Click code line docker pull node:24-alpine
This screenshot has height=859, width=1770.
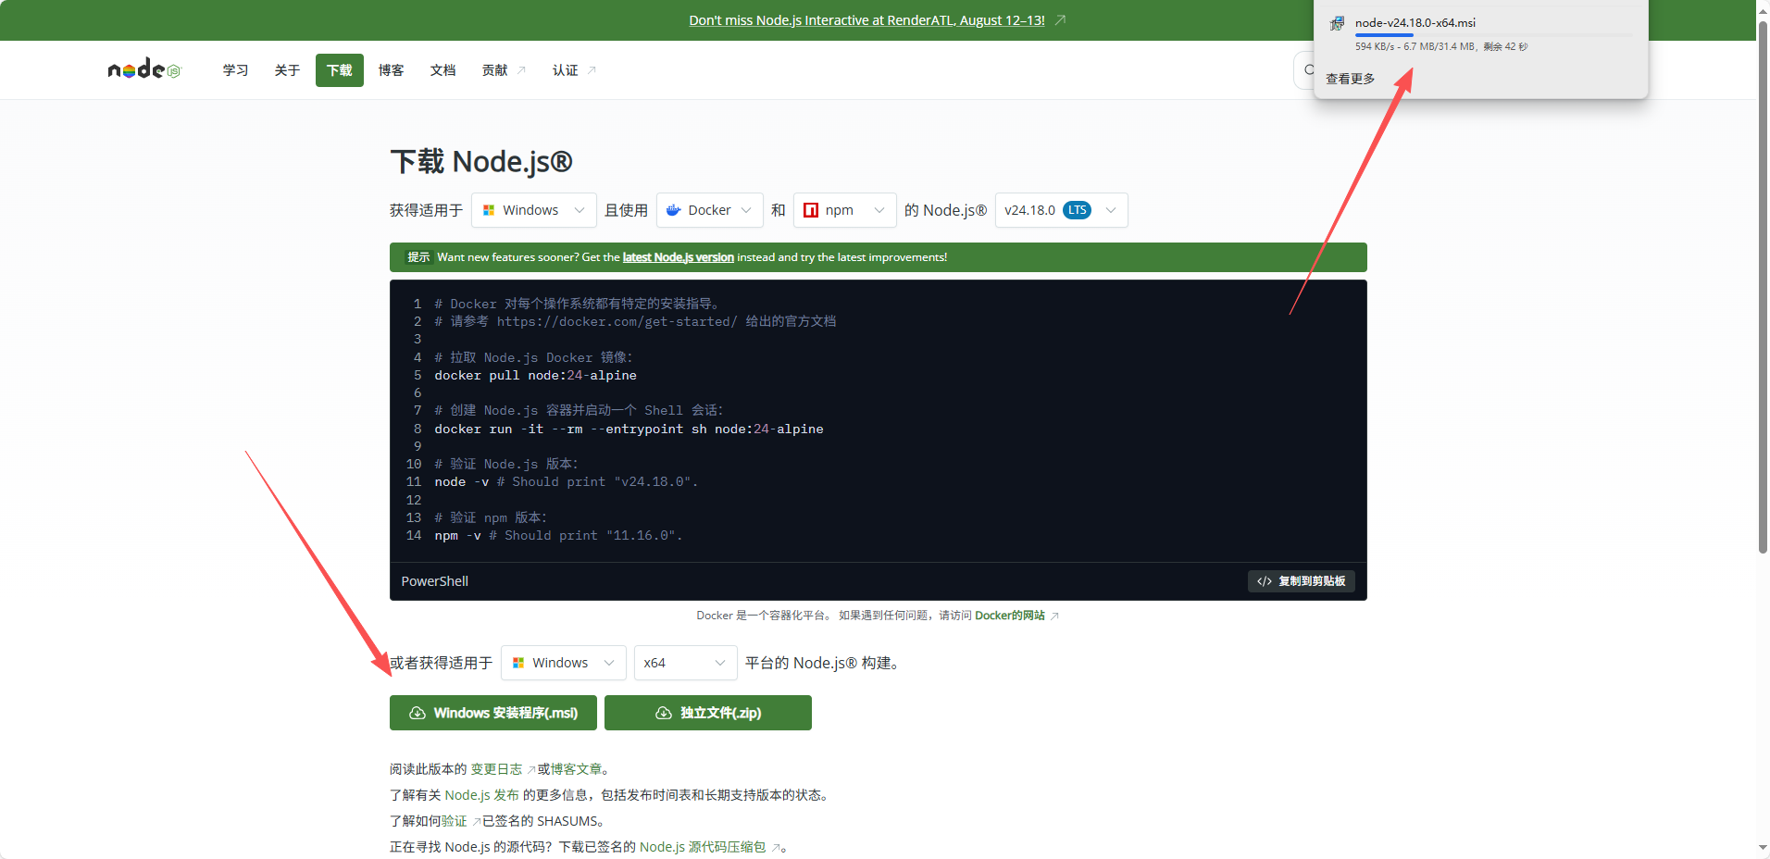(x=535, y=375)
